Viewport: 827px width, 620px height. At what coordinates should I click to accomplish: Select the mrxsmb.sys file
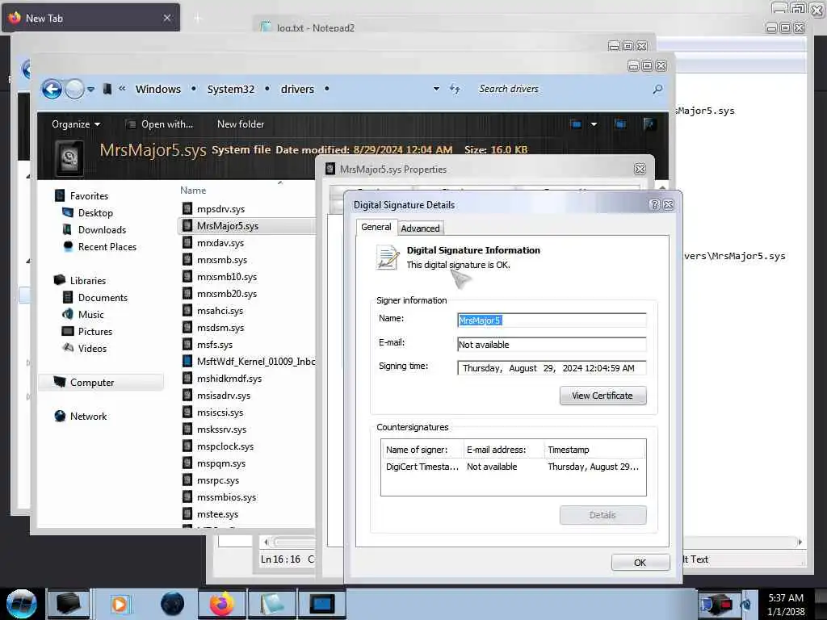(222, 260)
